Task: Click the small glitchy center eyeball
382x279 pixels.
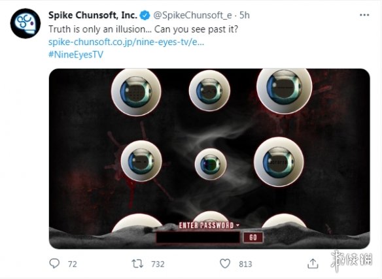Action: pos(211,164)
